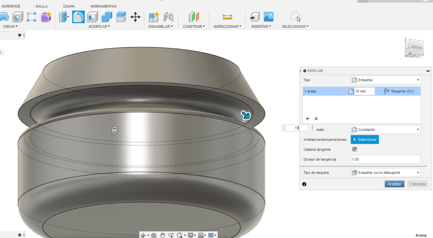Expand the bottom panel plus button
Screen dimensions: 433x238
coord(20,235)
